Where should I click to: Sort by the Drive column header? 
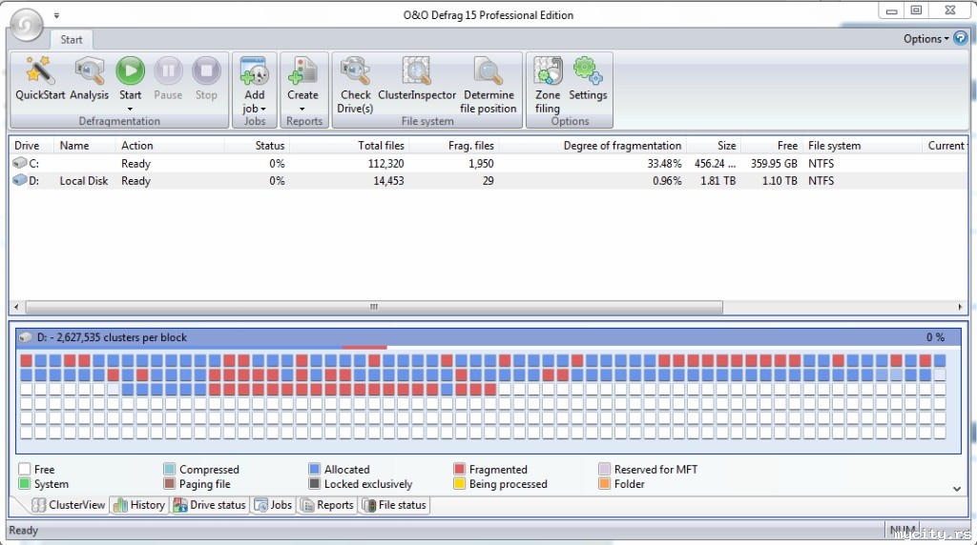[x=31, y=146]
